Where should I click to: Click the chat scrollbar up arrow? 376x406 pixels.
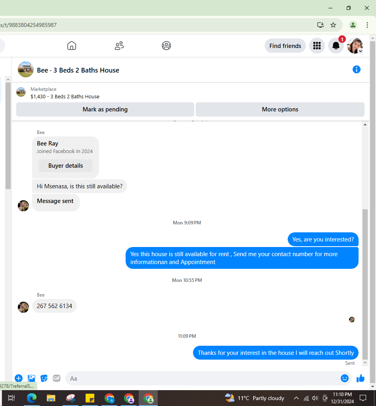pyautogui.click(x=365, y=124)
